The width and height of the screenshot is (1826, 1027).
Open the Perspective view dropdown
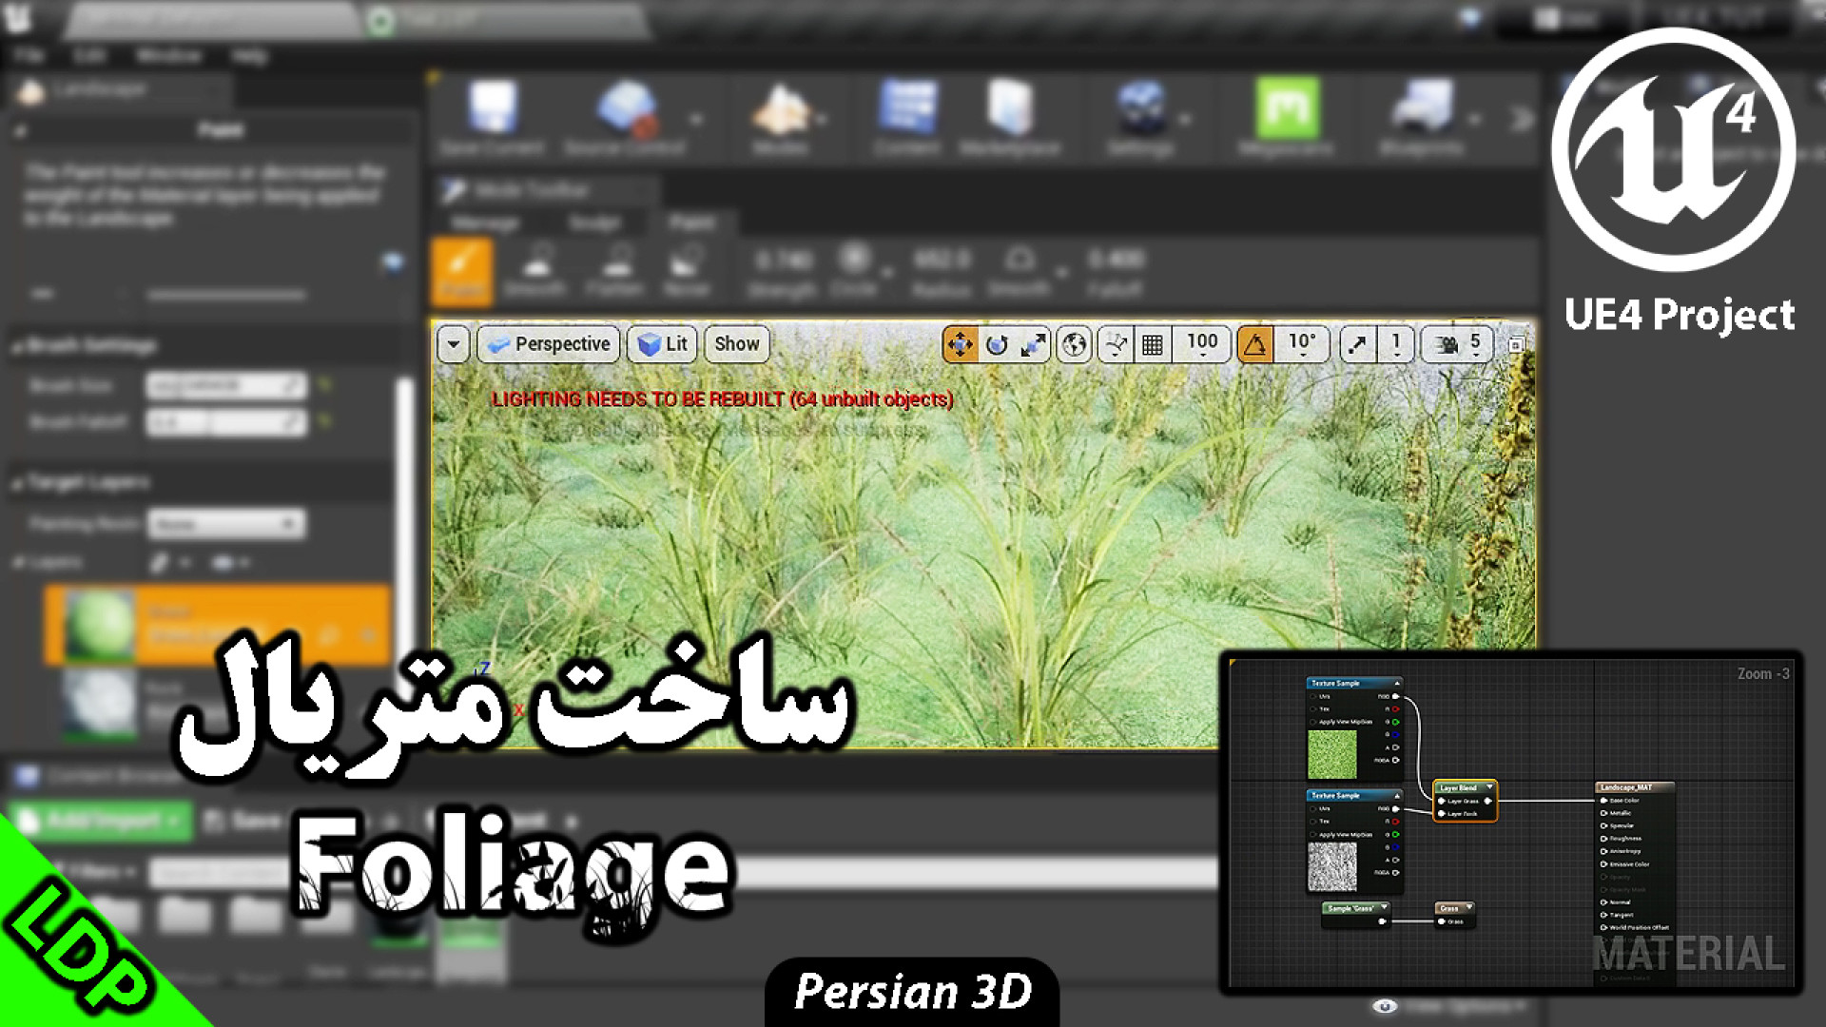548,344
